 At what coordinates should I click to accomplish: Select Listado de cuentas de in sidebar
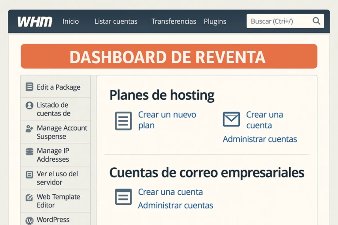coord(55,109)
